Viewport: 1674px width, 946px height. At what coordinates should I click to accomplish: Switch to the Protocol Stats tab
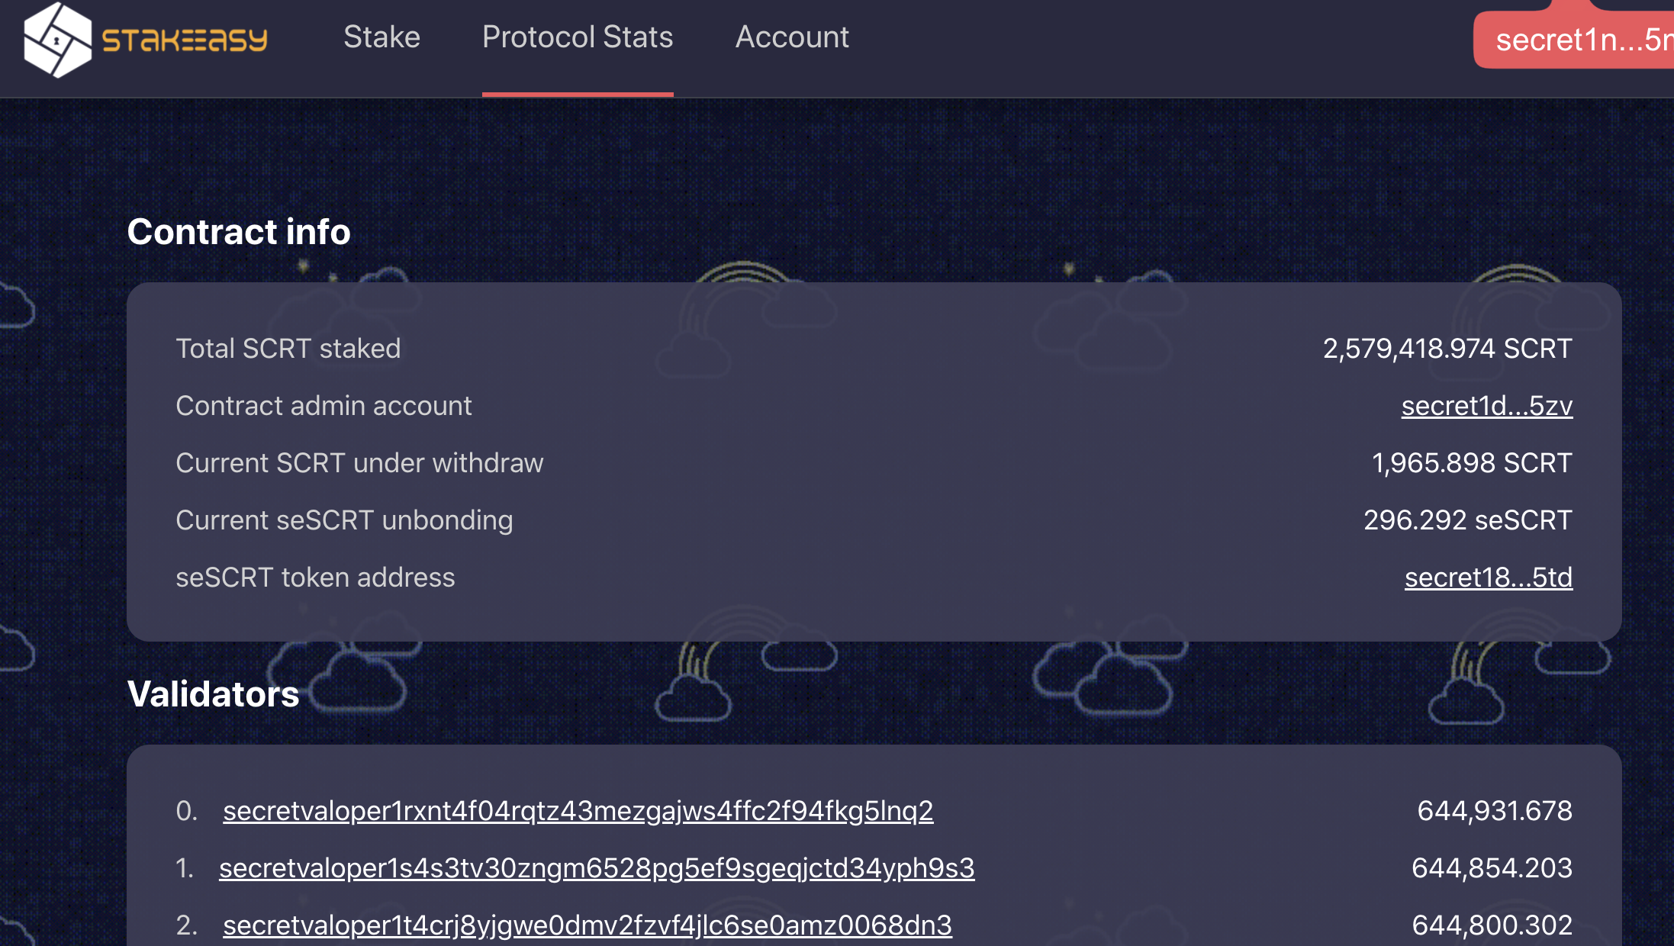578,37
